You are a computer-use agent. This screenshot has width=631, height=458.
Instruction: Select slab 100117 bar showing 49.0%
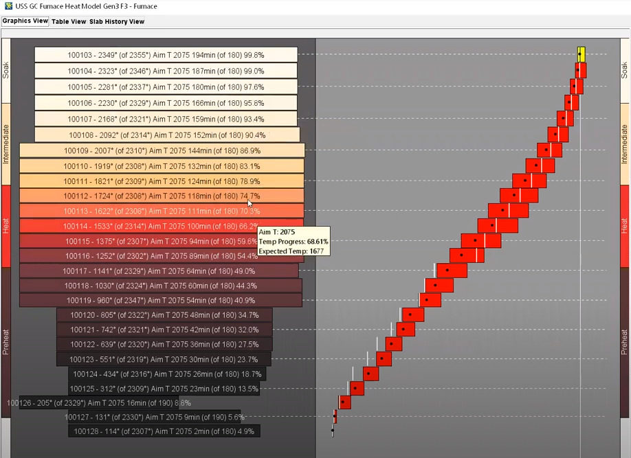(x=159, y=271)
